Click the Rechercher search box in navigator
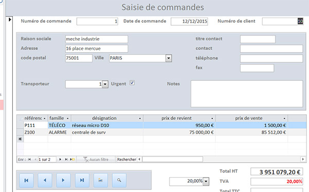Screen dimensions: 309x192 [127, 159]
